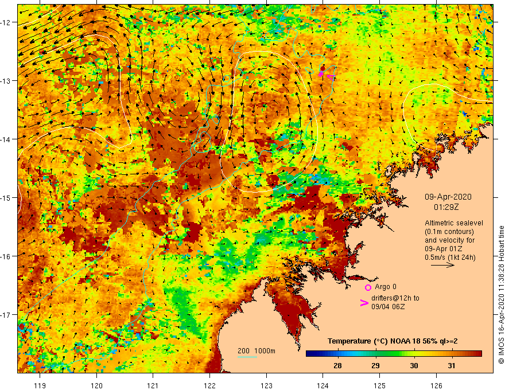Click the 'and velocity for' caption line
Viewport: 505px width, 390px height.
(x=449, y=240)
